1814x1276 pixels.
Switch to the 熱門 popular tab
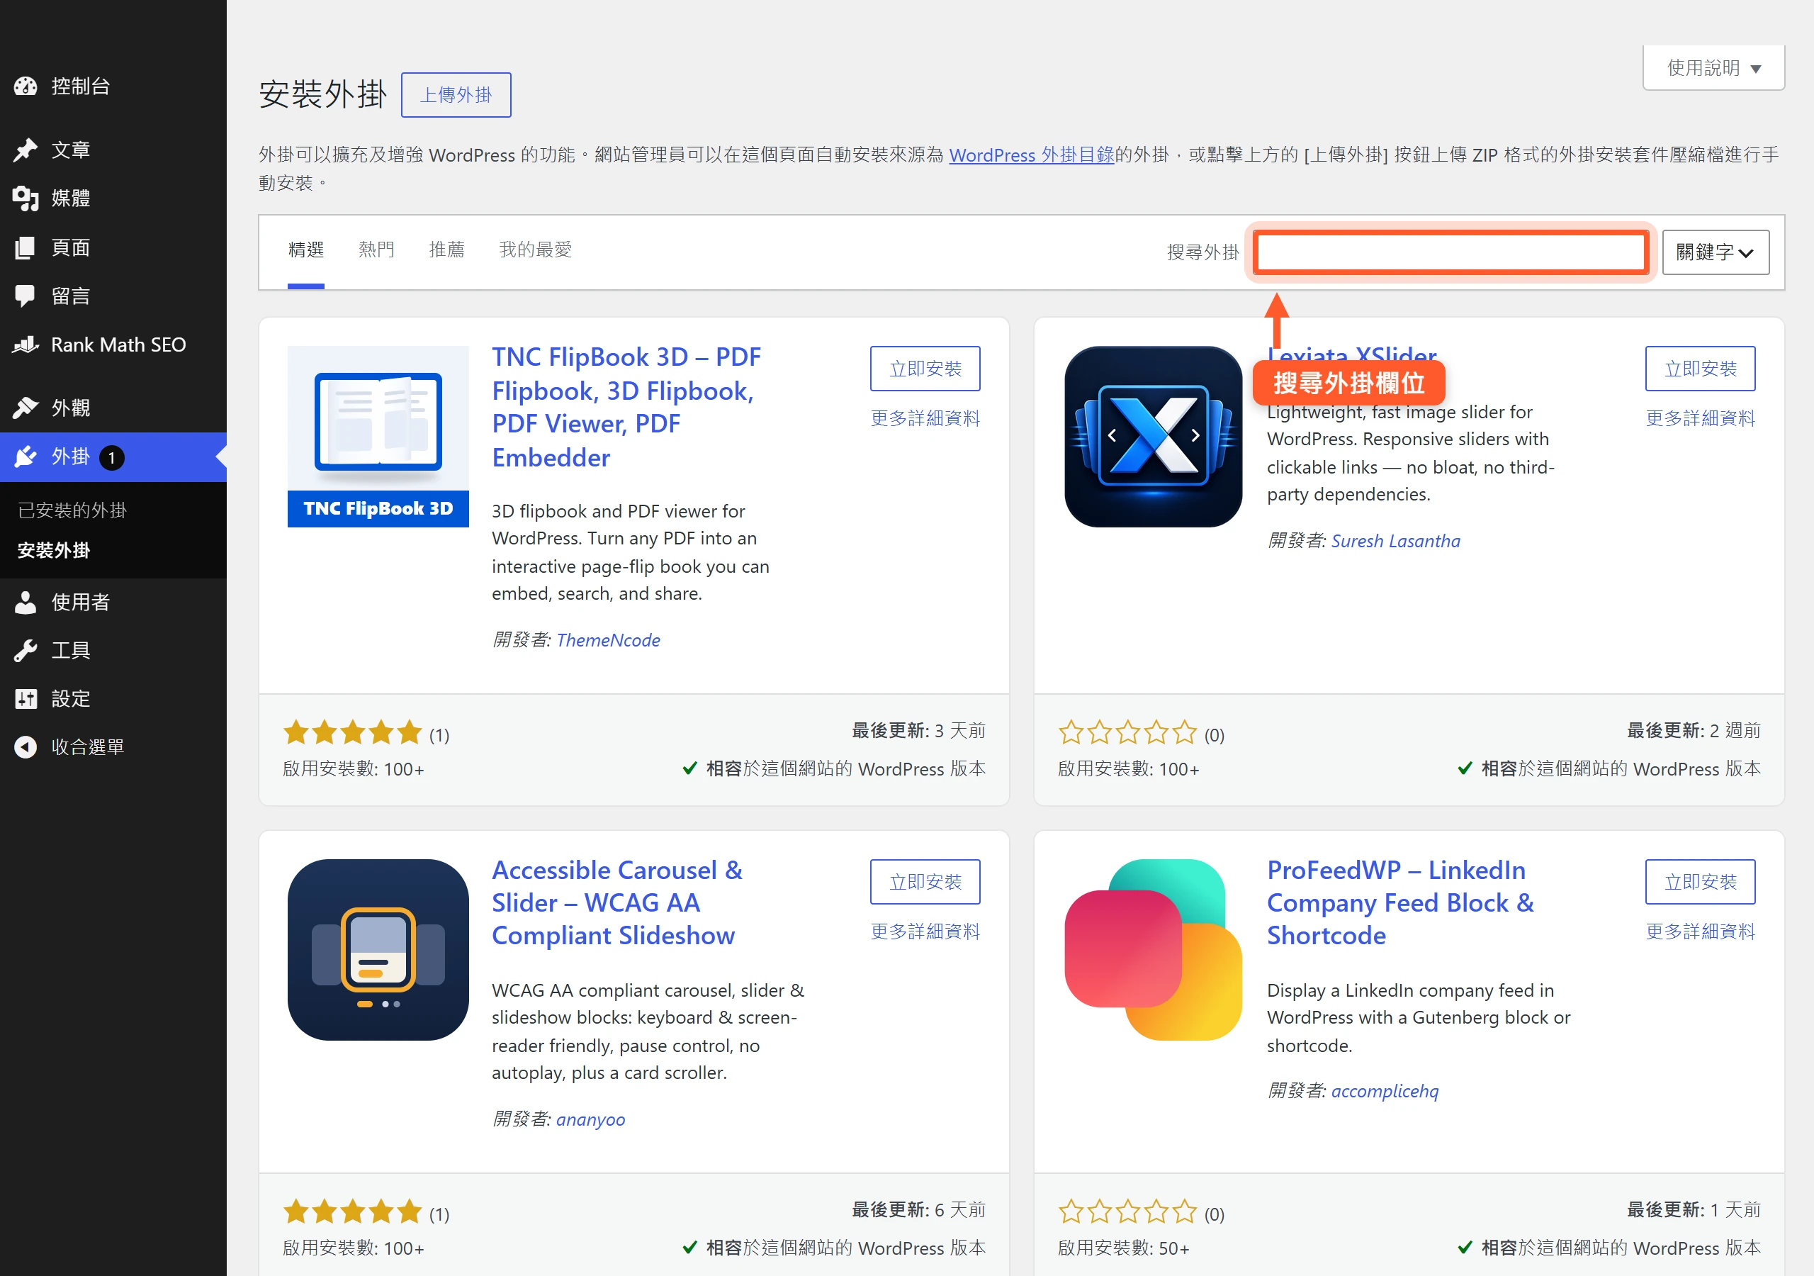point(376,250)
